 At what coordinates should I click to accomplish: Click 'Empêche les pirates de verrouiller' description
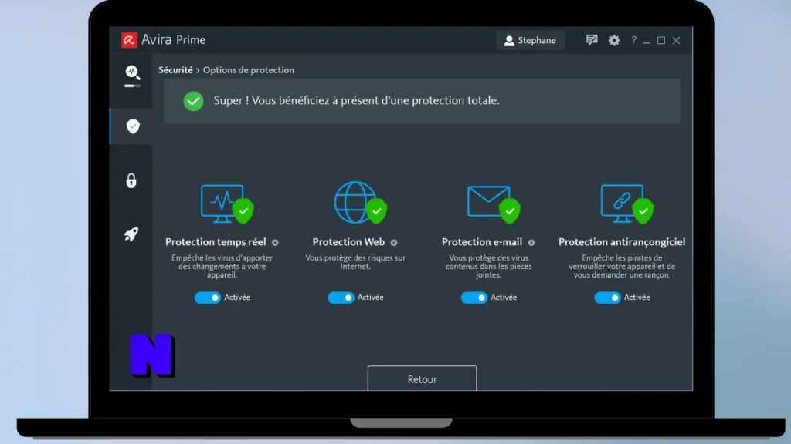pyautogui.click(x=622, y=266)
